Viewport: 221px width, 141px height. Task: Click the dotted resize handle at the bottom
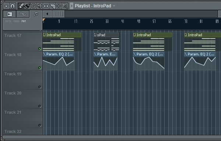119,137
